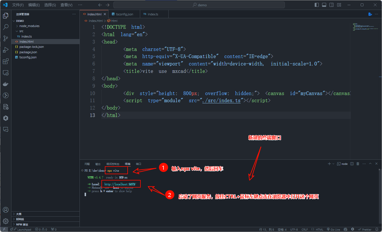Toggle the primary sidebar layout button
Screen dimensions: 382x232
[316, 5]
